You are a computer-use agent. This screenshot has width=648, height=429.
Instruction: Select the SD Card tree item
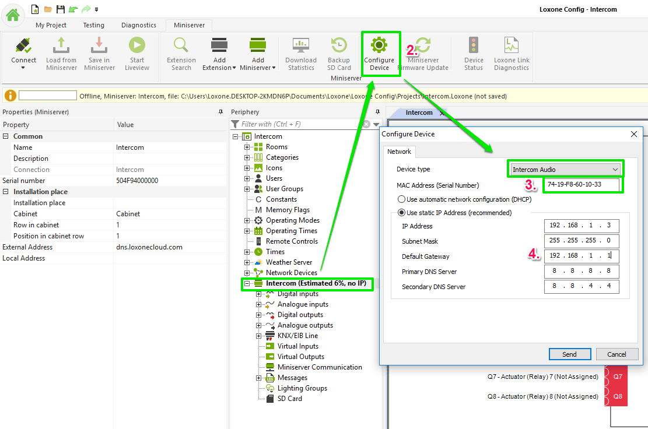(289, 399)
